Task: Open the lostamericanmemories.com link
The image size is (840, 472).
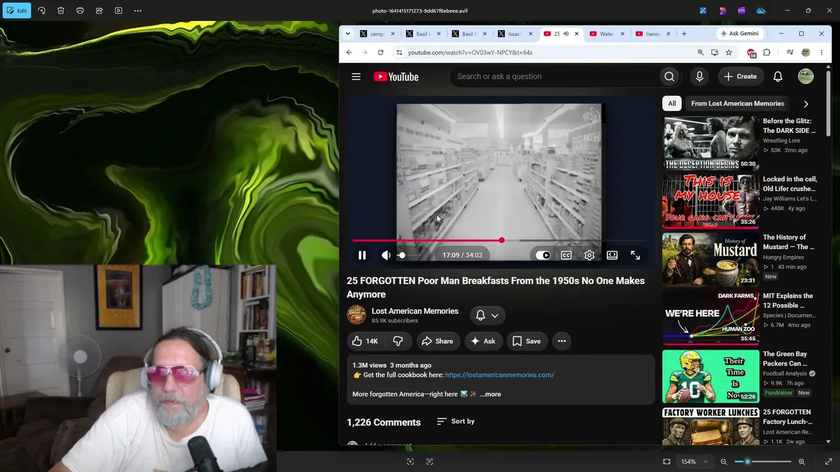Action: coord(499,375)
